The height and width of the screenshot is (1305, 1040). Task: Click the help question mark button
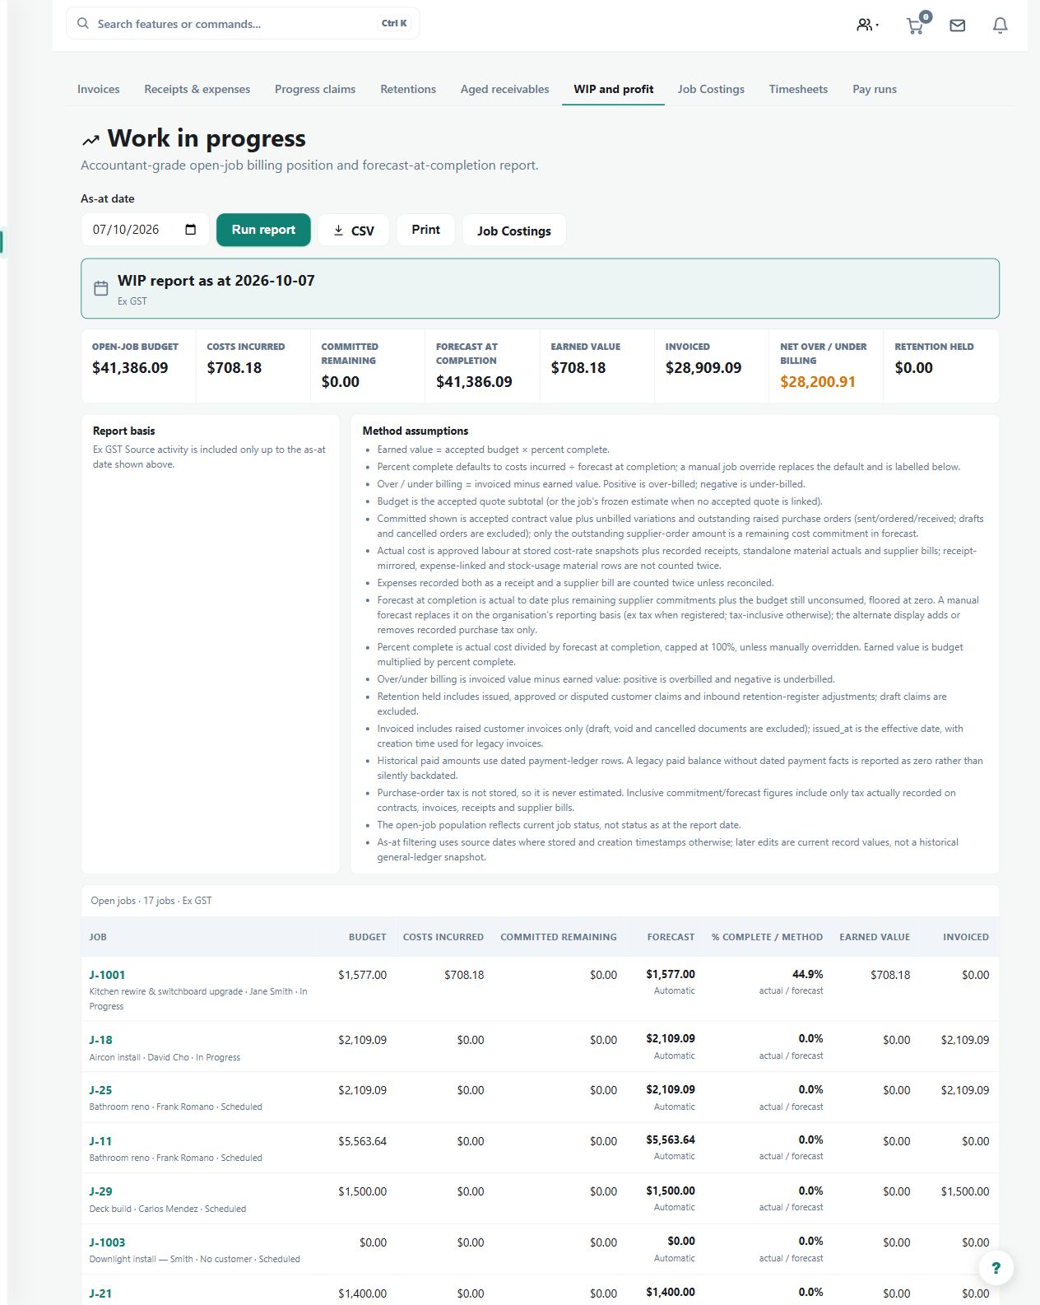pyautogui.click(x=996, y=1268)
